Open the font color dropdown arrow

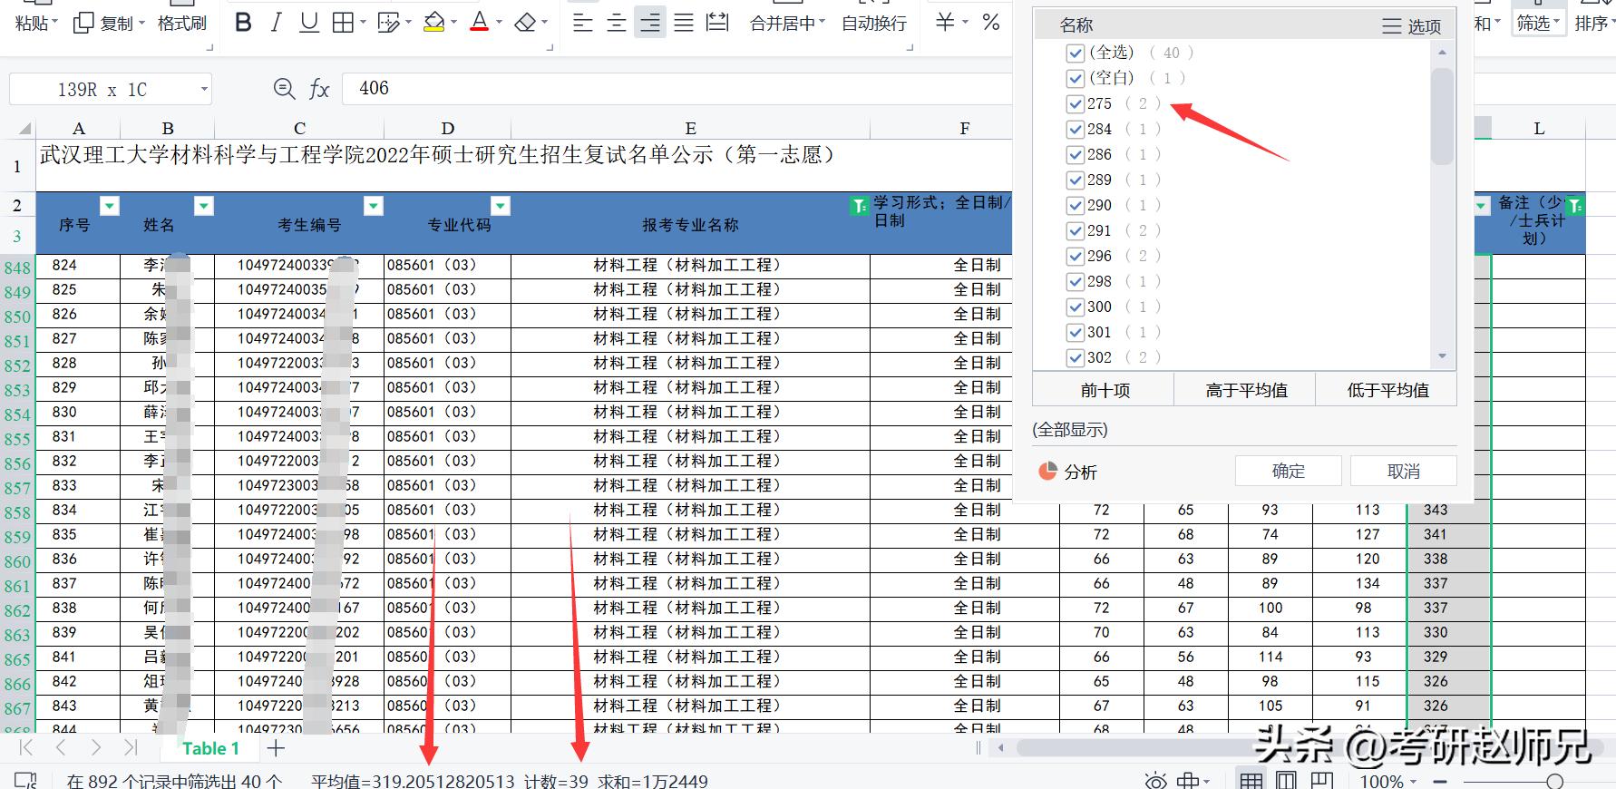tap(499, 24)
